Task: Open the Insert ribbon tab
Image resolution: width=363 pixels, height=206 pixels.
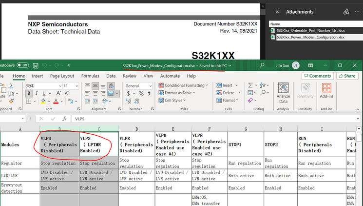Action: point(37,76)
